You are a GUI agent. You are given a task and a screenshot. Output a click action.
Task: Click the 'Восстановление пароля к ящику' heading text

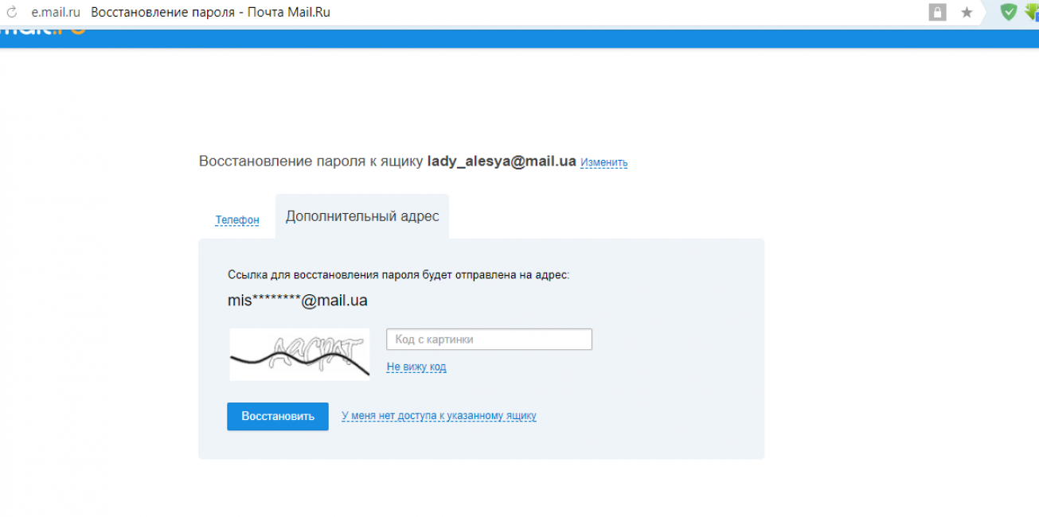[x=311, y=161]
